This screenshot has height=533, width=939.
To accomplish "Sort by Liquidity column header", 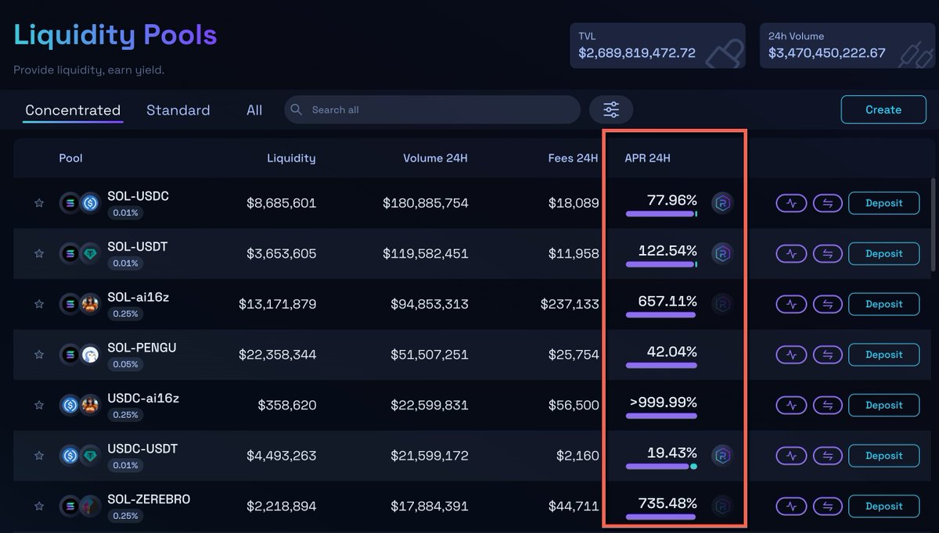I will (x=291, y=158).
